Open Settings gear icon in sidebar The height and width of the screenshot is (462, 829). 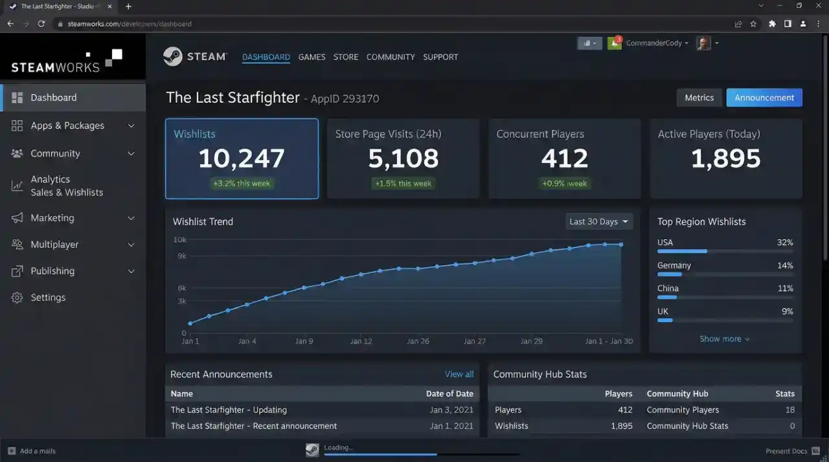[17, 298]
